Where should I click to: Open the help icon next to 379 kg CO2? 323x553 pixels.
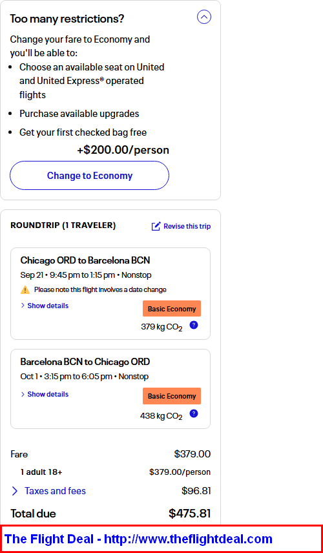[x=194, y=325]
